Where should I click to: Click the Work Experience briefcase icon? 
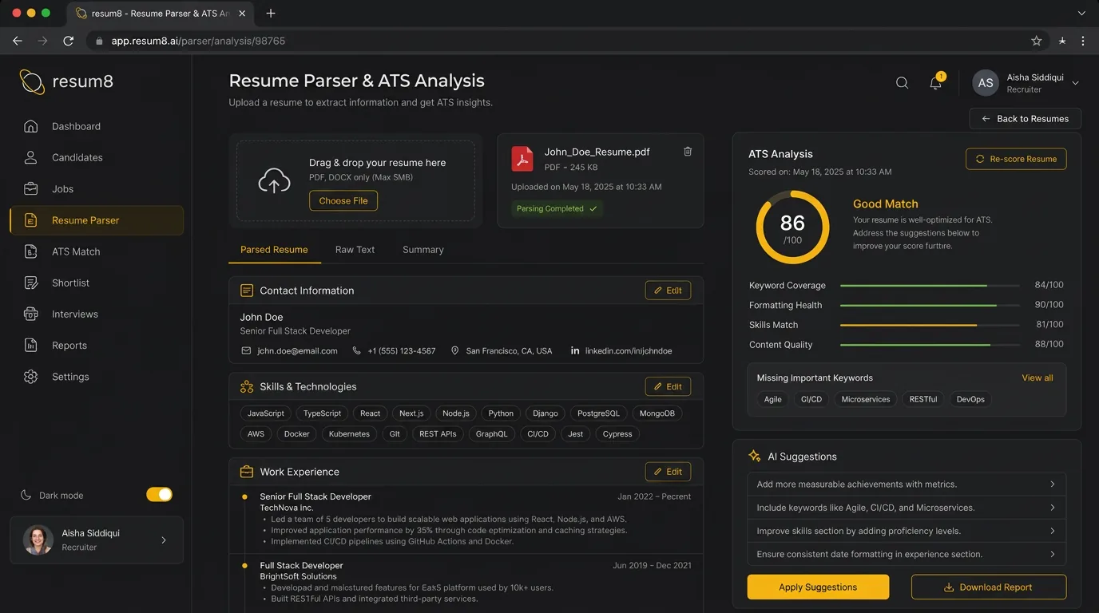point(247,472)
